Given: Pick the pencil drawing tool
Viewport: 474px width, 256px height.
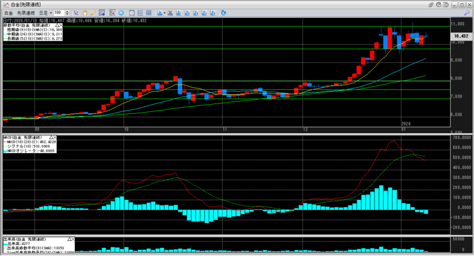Looking at the screenshot, I should 93,12.
